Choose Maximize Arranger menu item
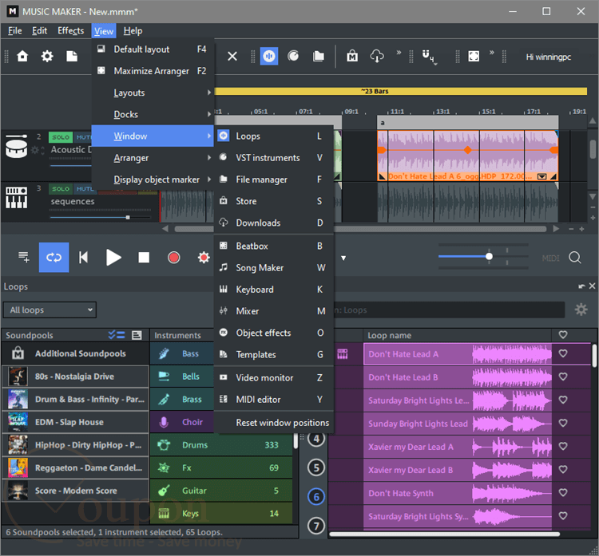The image size is (599, 556). (153, 71)
